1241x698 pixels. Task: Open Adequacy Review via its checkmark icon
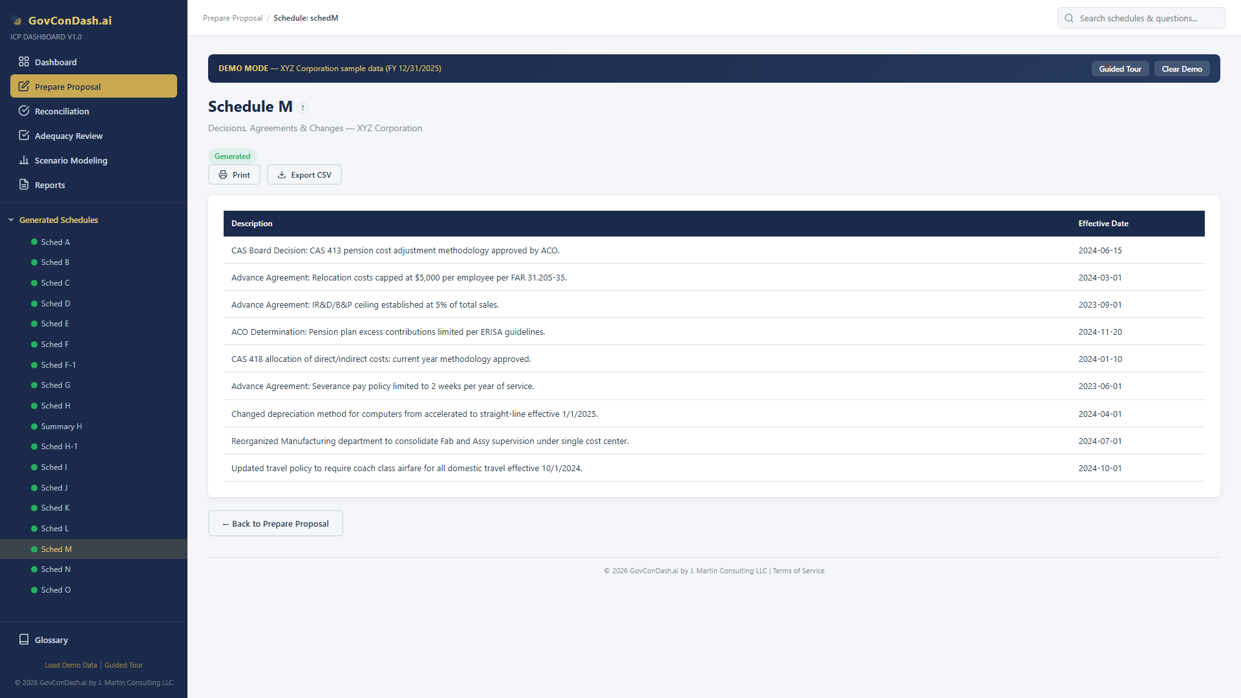click(x=25, y=135)
